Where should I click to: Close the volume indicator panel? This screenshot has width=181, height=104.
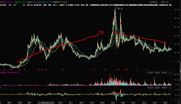pos(170,73)
